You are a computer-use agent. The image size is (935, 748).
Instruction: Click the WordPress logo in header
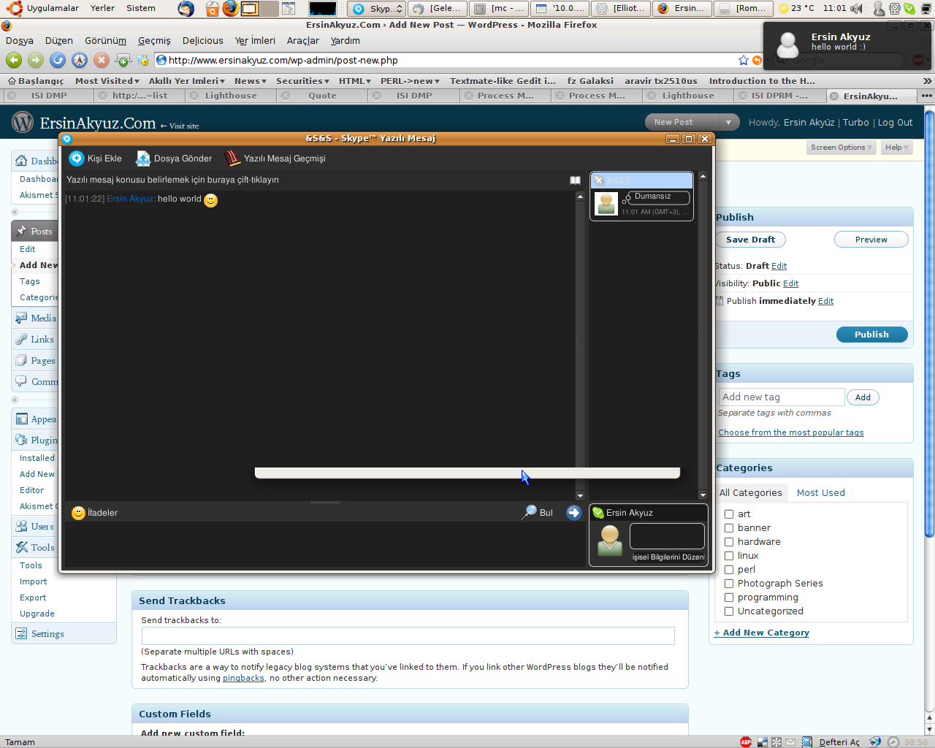[23, 122]
